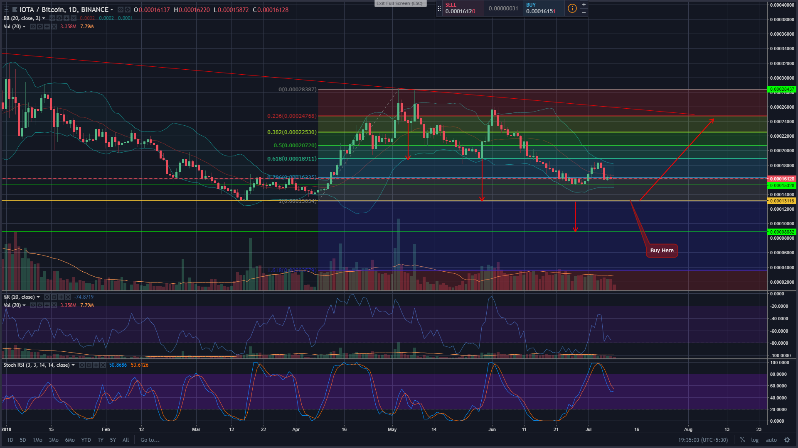The height and width of the screenshot is (448, 798).
Task: Hide the %R Williams indicator
Action: coord(47,297)
